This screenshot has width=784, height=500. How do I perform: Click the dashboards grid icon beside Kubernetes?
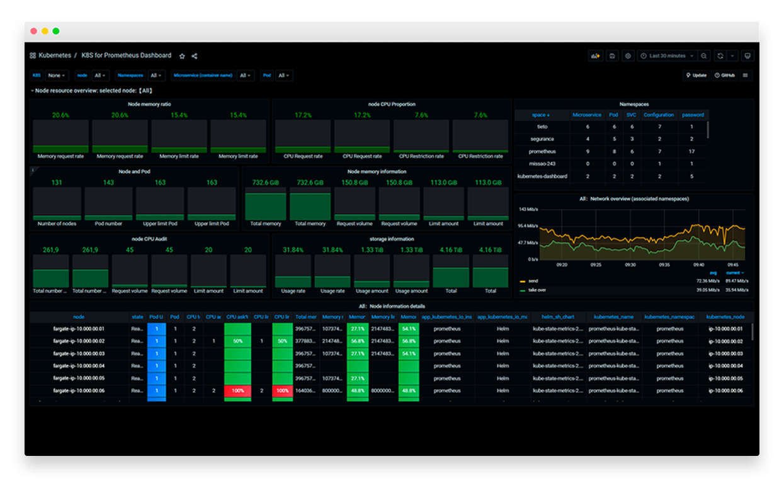(33, 55)
